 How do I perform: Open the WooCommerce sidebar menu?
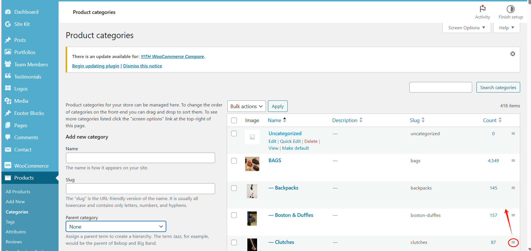(x=31, y=166)
